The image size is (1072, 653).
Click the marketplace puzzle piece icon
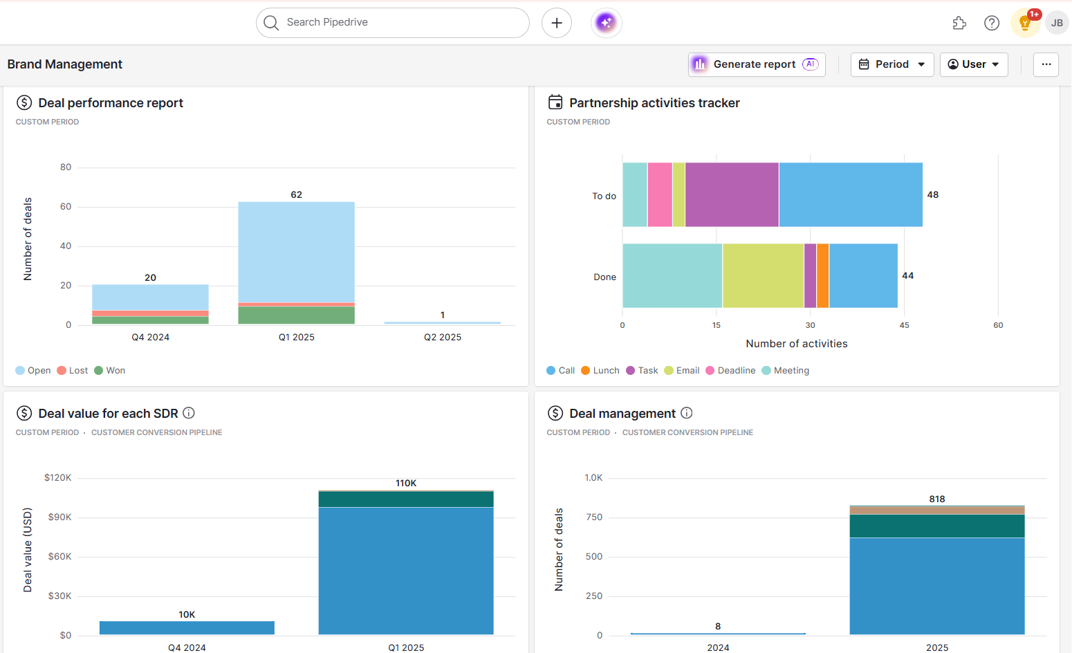coord(959,22)
